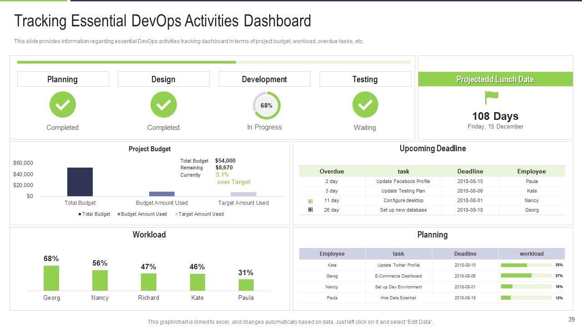Viewport: 582px width, 327px height.
Task: Select the Planning stage tab
Action: [x=63, y=79]
